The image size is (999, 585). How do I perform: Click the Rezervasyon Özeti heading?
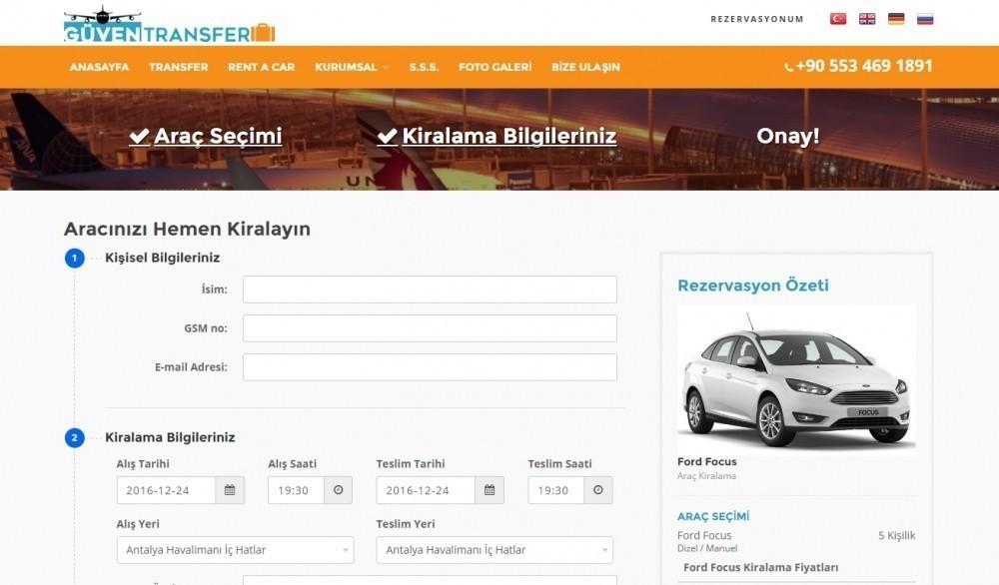point(753,286)
